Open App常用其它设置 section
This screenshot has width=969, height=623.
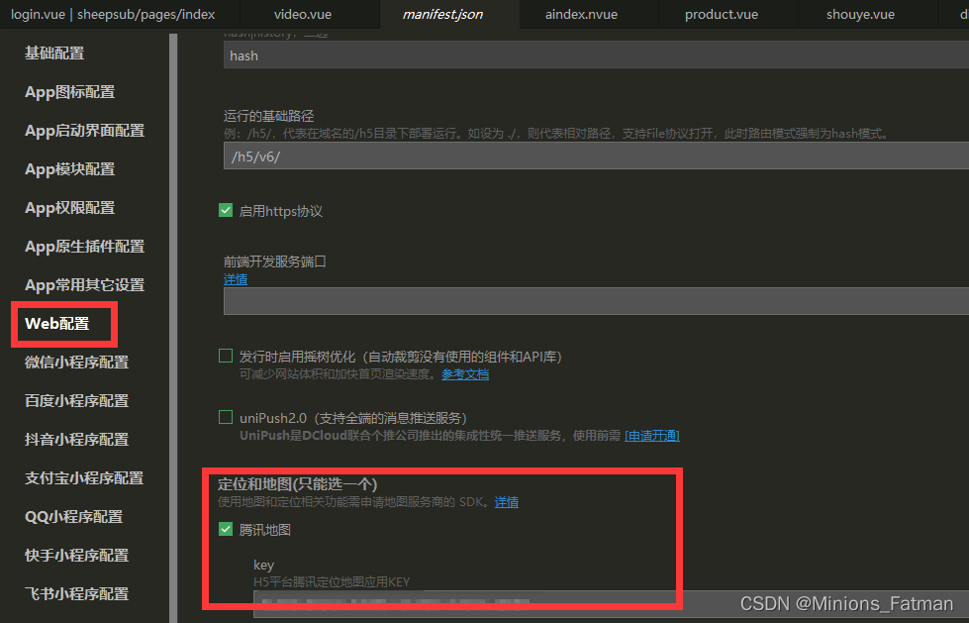[x=85, y=285]
